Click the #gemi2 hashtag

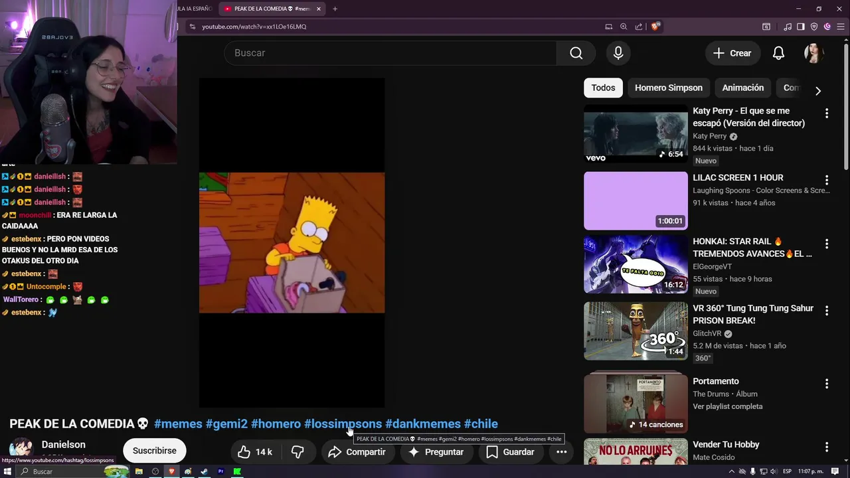[226, 424]
